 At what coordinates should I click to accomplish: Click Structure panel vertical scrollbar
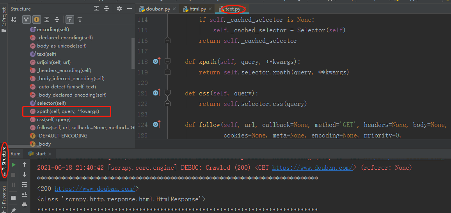tap(133, 53)
